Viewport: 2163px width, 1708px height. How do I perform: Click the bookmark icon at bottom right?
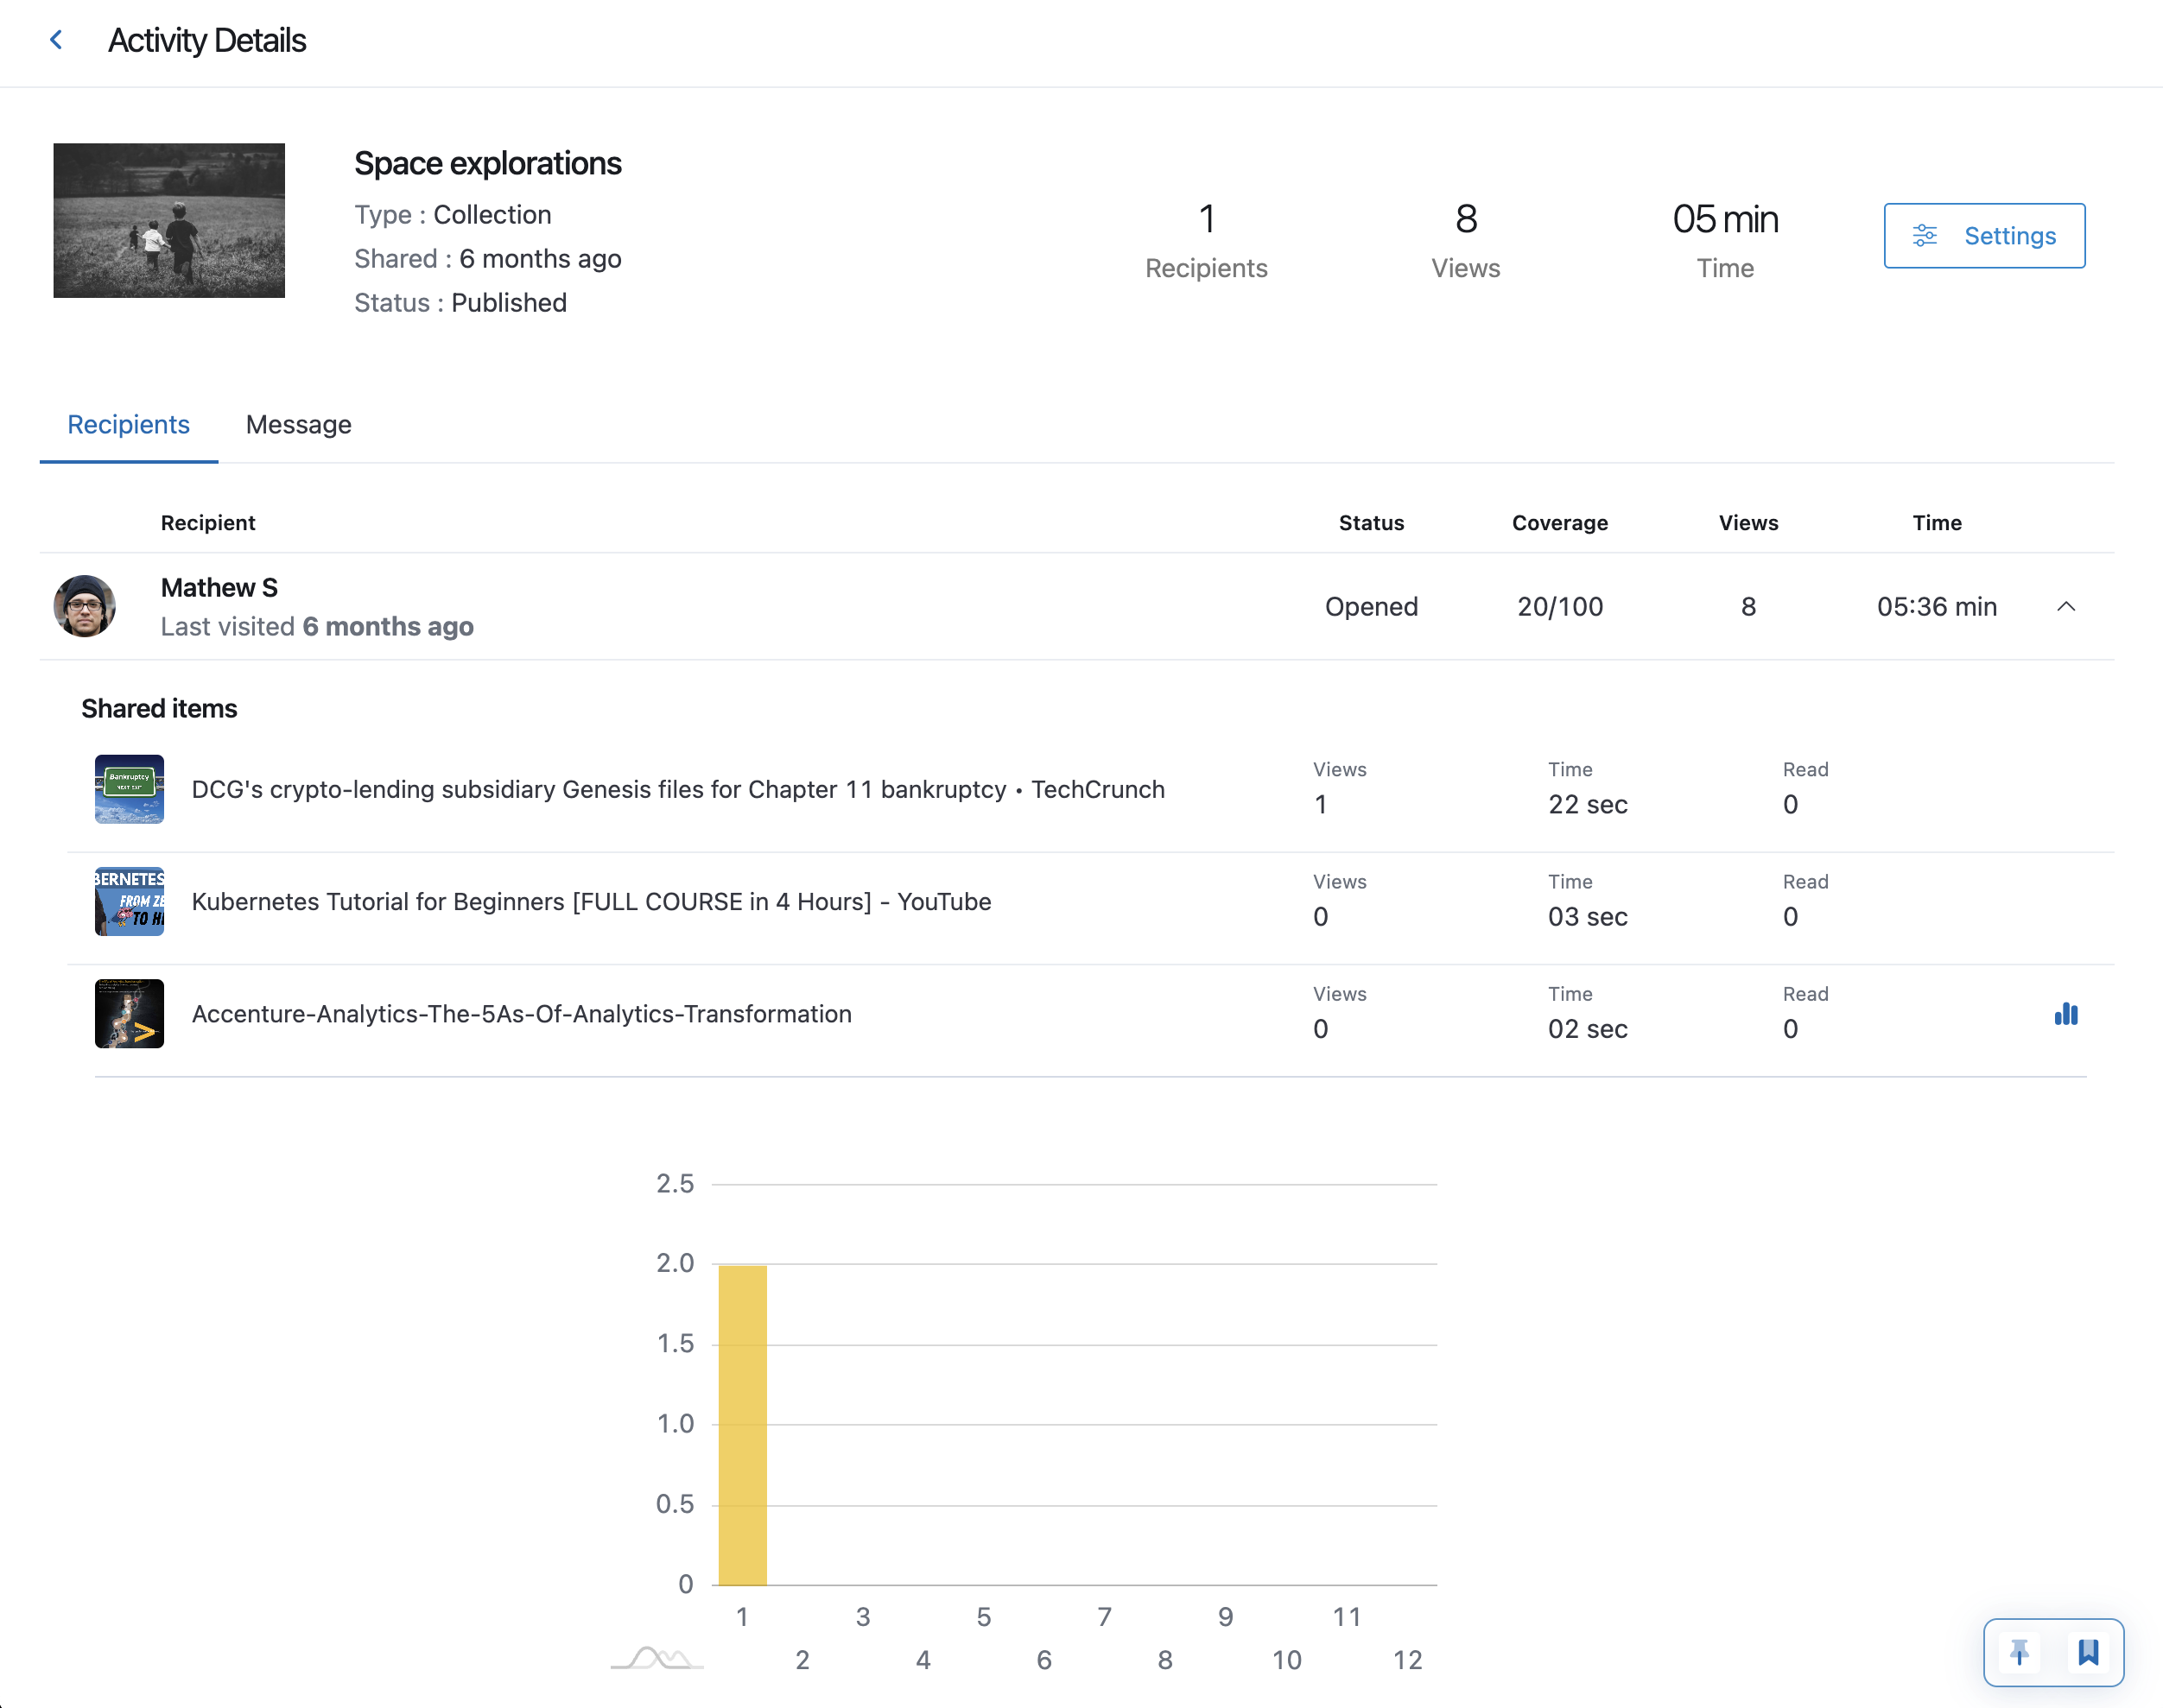point(2088,1652)
